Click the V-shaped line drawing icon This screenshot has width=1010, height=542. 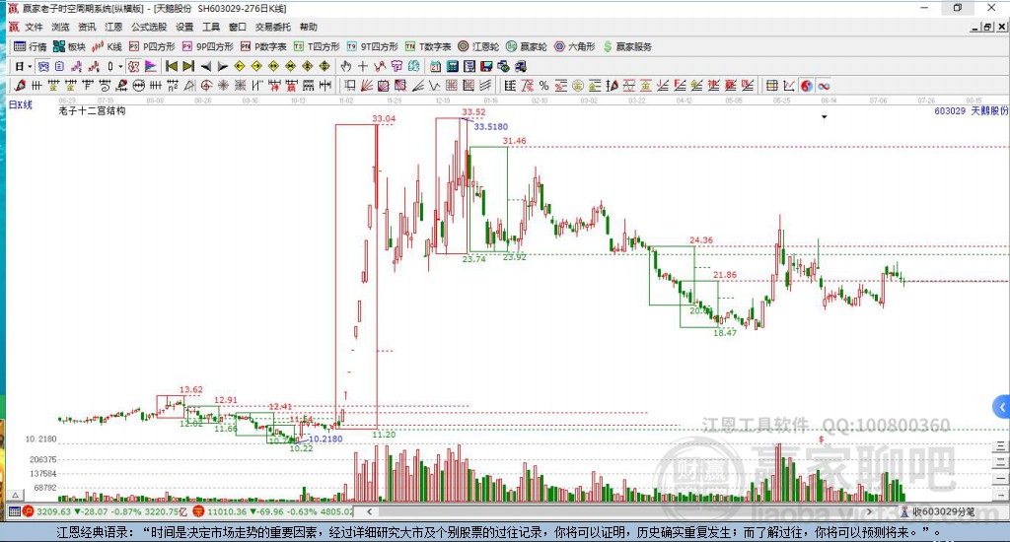coord(434,86)
